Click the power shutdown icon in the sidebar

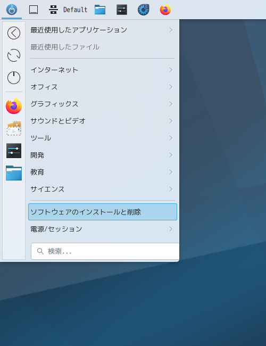coord(14,78)
